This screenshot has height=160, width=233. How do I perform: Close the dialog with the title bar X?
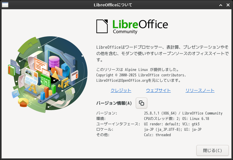[228, 5]
